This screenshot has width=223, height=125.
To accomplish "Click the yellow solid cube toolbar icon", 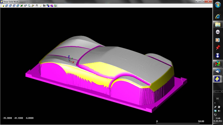I will [x=3, y=6].
